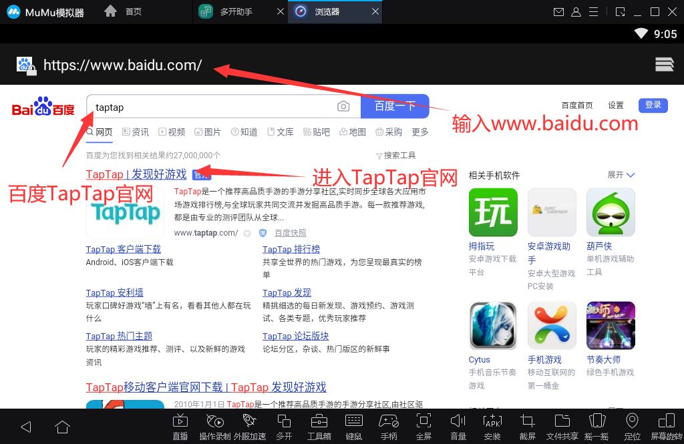Tap Android home button
The image size is (684, 444).
[x=62, y=427]
